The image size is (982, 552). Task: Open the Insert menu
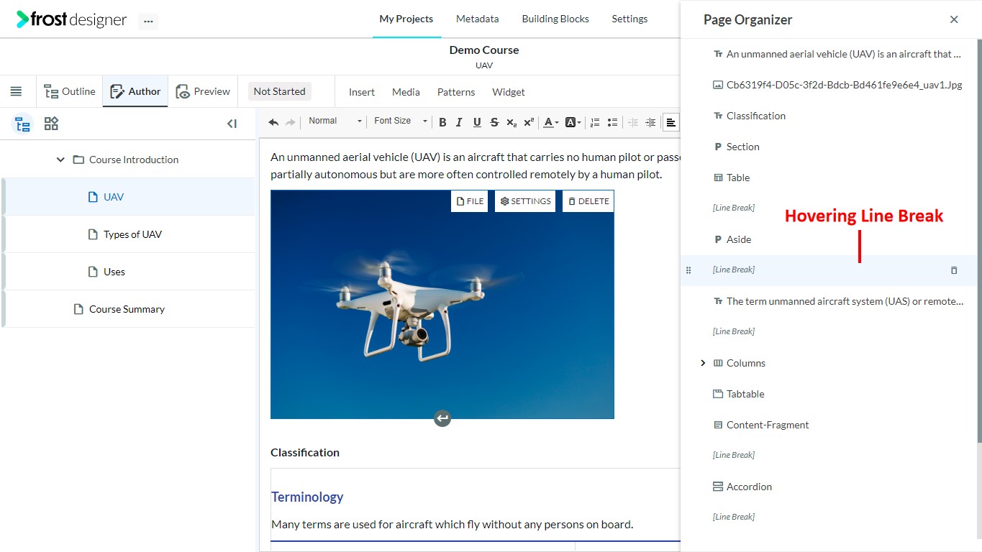pos(362,92)
